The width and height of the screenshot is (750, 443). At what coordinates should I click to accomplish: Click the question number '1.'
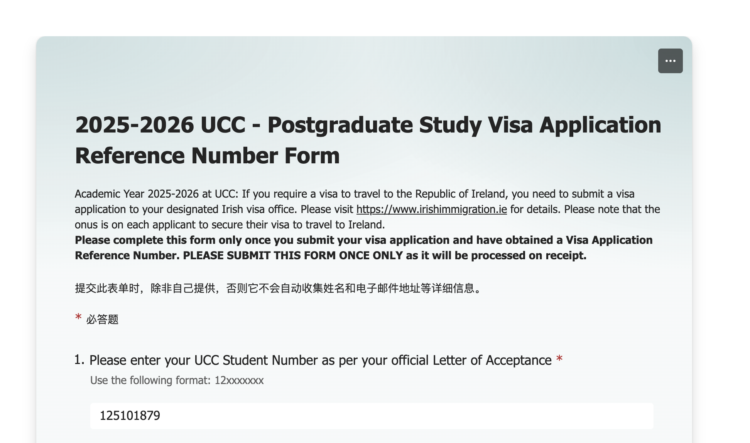pos(79,360)
